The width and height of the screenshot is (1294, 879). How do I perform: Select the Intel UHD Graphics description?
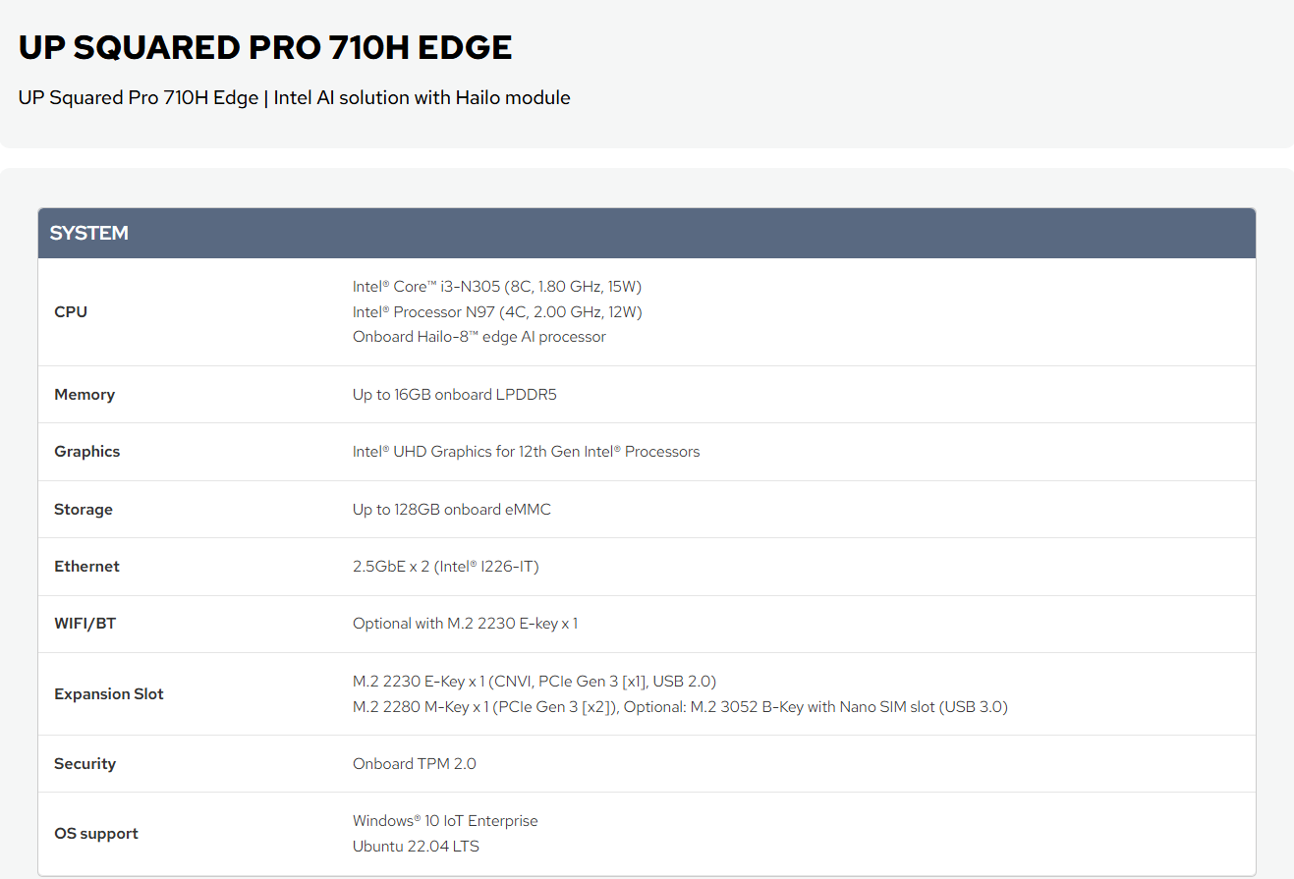tap(527, 452)
